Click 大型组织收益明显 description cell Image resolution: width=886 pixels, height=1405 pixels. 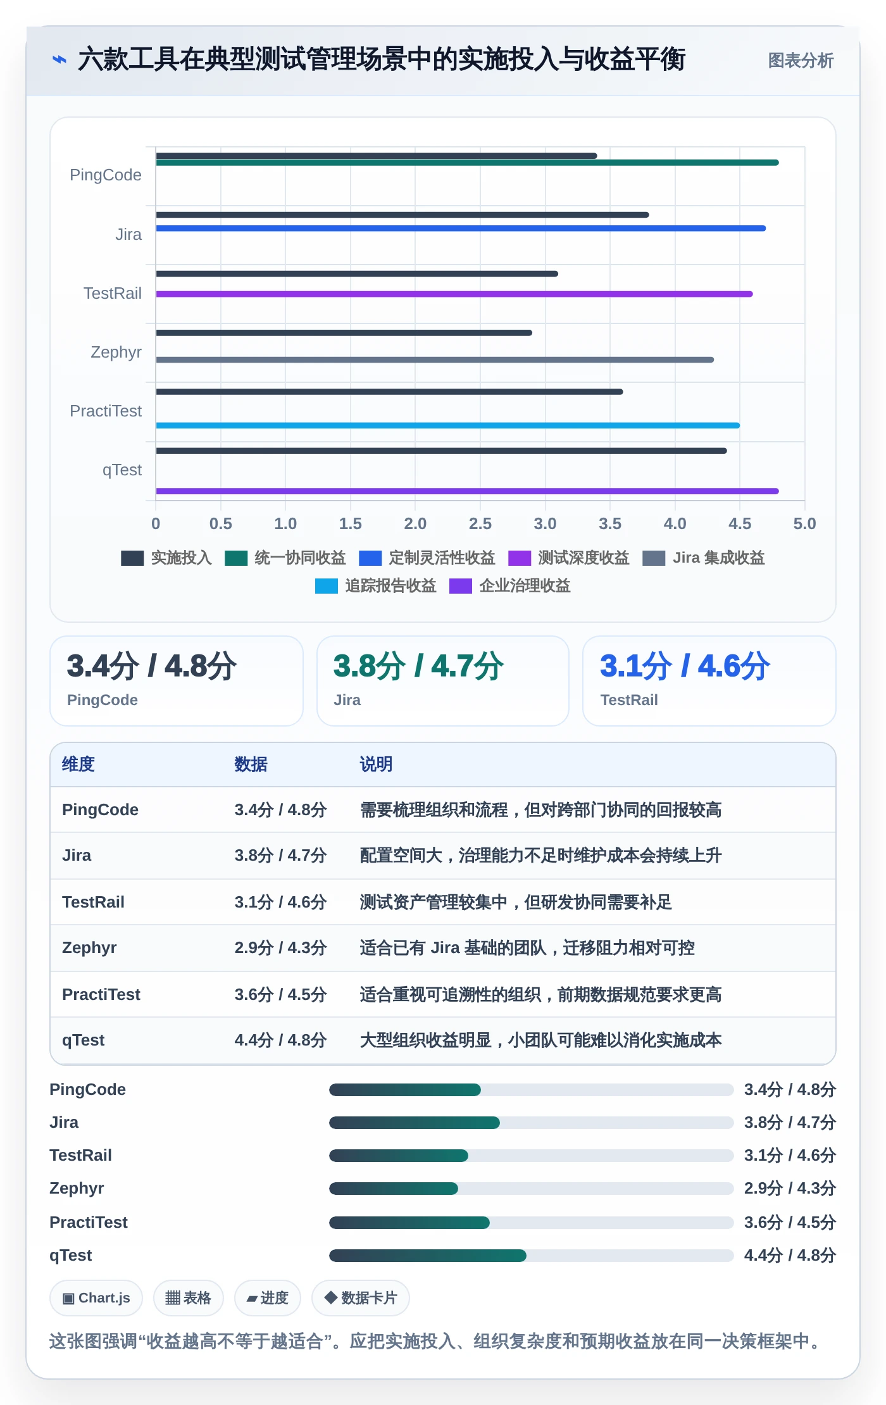(540, 1040)
